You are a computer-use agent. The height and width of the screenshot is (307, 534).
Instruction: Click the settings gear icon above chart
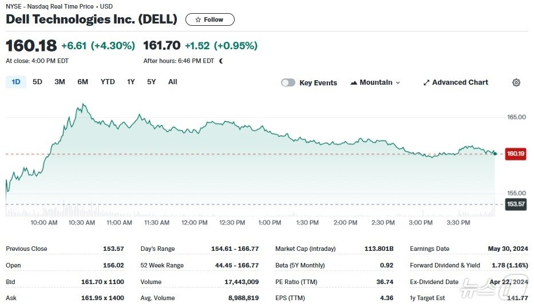coord(516,82)
